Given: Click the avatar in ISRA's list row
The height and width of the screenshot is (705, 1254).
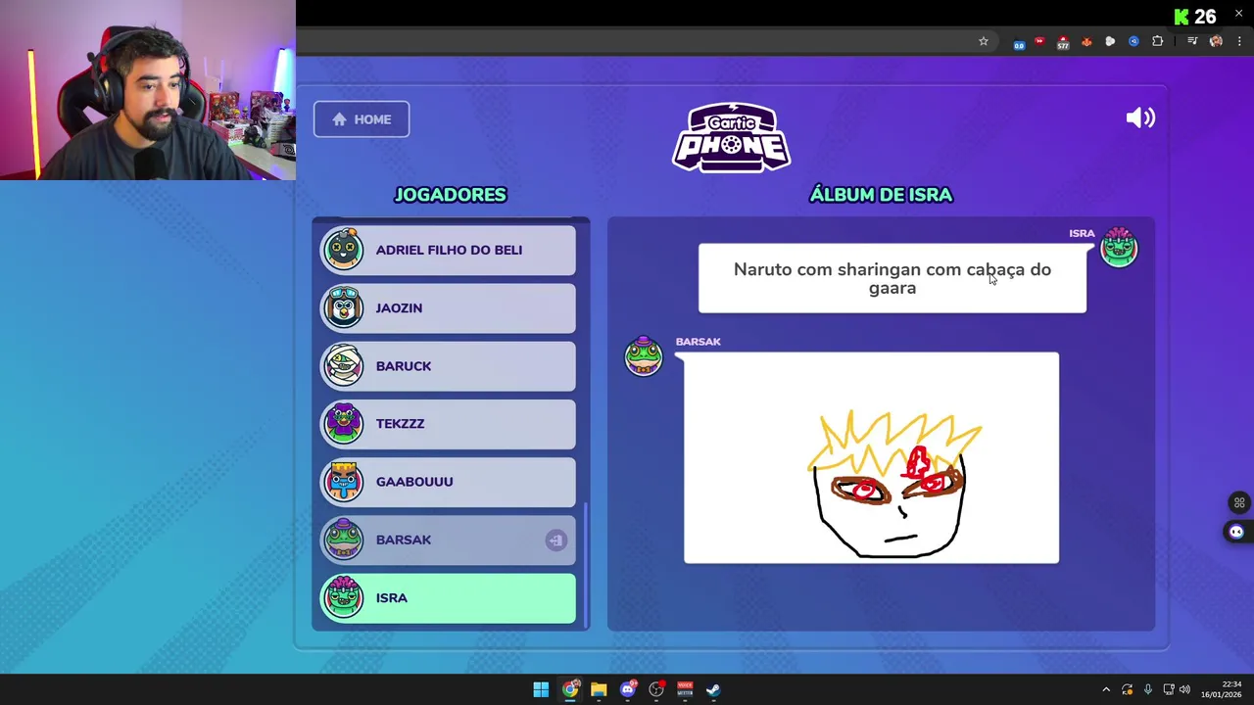Looking at the screenshot, I should point(343,597).
